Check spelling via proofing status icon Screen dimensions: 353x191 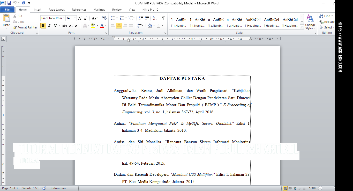pos(44,188)
